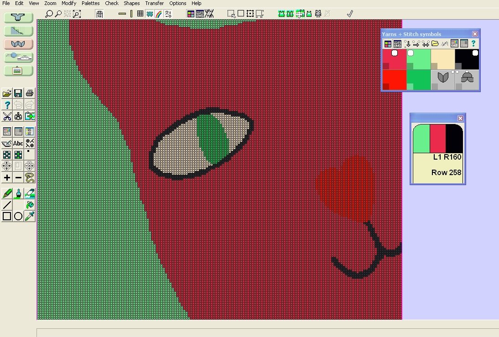This screenshot has height=337, width=499.
Task: Switch palette to stitch symbols view
Action: 199,14
